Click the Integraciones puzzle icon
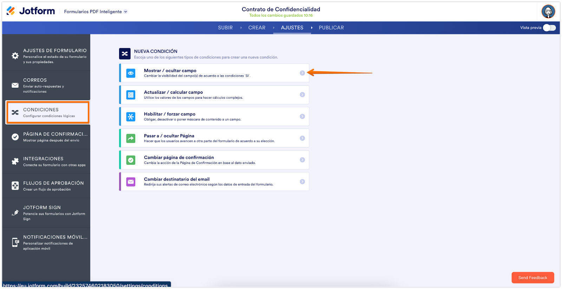This screenshot has width=562, height=289. pyautogui.click(x=15, y=162)
